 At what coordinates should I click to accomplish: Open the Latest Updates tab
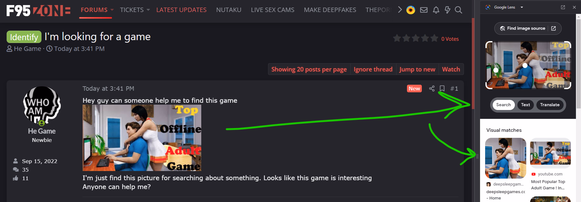point(181,10)
